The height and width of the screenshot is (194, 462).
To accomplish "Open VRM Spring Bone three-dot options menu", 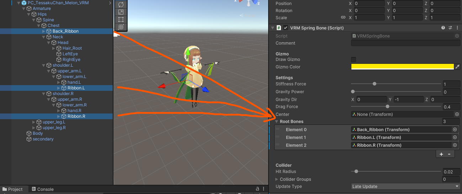I will (457, 28).
